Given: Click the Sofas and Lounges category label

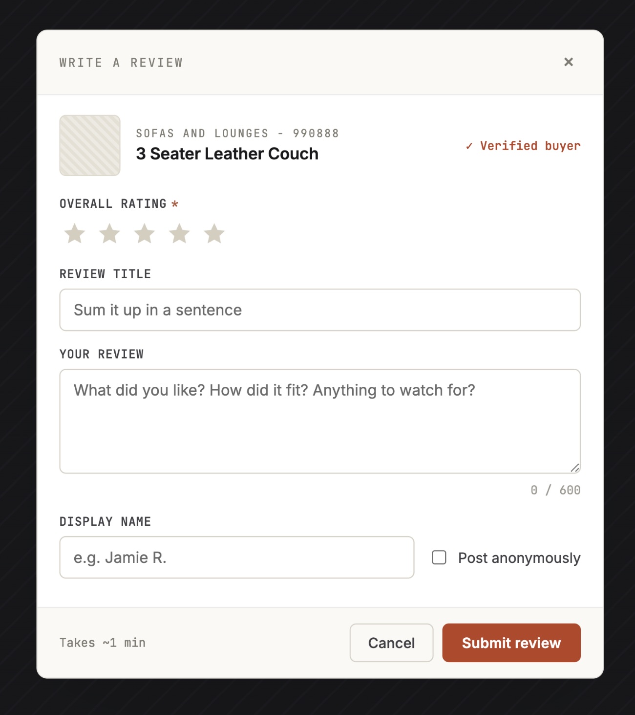Looking at the screenshot, I should [x=237, y=133].
